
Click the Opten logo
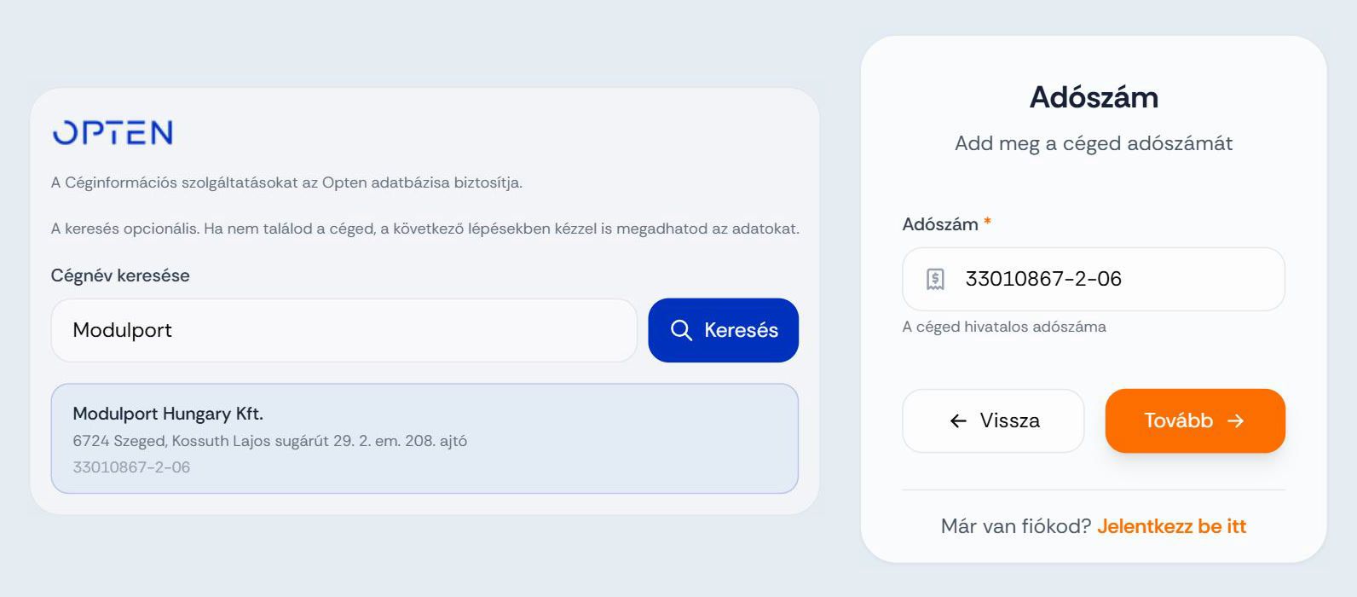pos(113,132)
